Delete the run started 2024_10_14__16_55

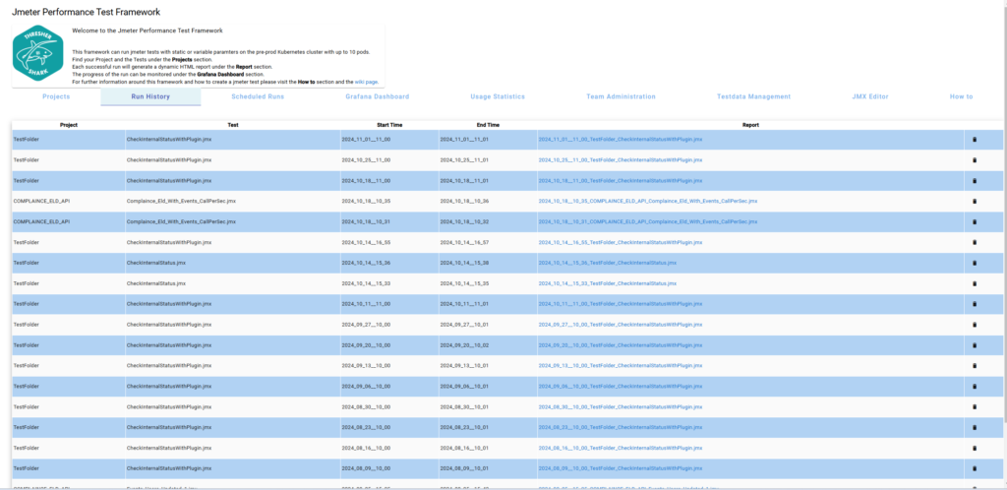(x=975, y=242)
